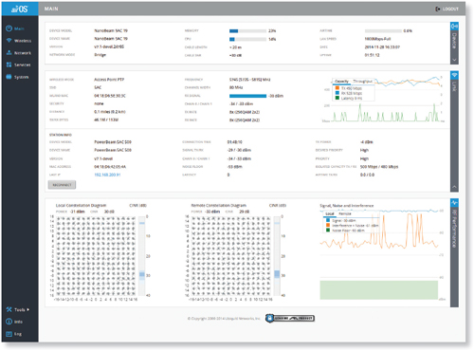Open Services section in sidebar

tap(18, 65)
